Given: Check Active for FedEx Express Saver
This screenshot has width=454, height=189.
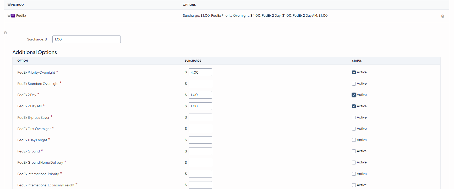Looking at the screenshot, I should click(x=354, y=117).
